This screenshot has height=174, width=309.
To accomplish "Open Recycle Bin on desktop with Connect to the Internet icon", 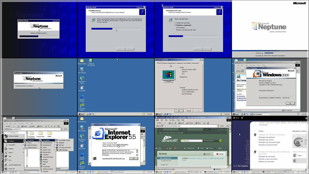I will pos(82,88).
